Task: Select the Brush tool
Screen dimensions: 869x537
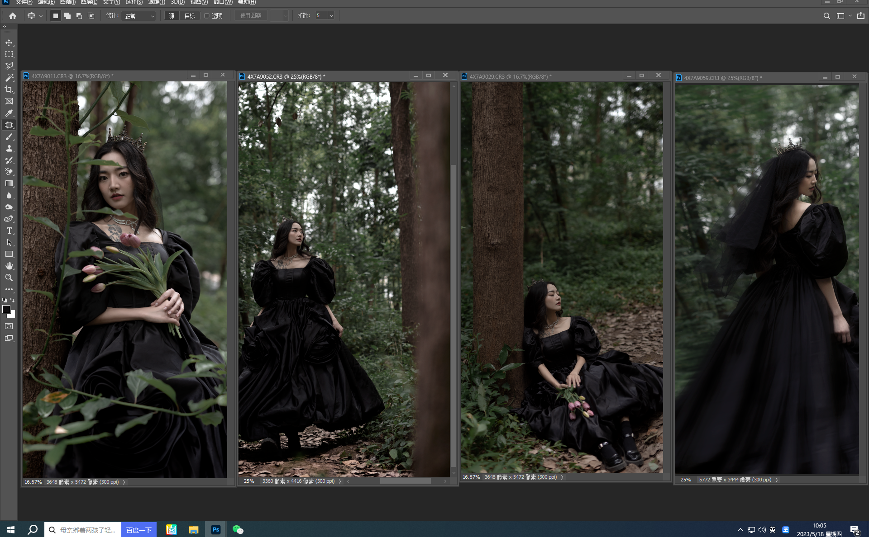Action: coord(9,137)
